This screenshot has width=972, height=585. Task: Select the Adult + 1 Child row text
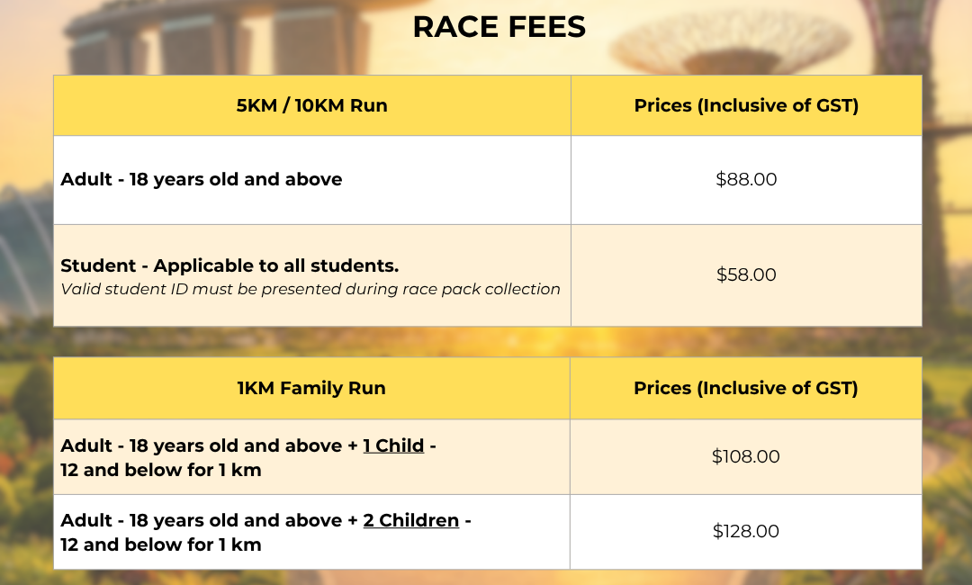[248, 457]
